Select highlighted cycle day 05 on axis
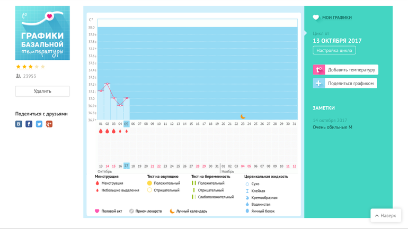This screenshot has height=229, width=408. point(127,124)
